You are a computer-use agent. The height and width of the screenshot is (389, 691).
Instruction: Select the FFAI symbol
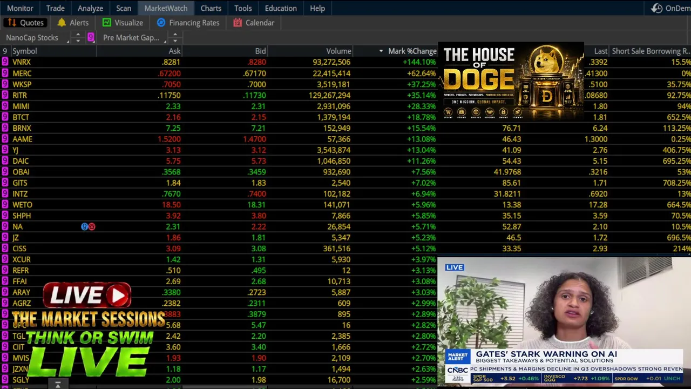[x=19, y=281]
